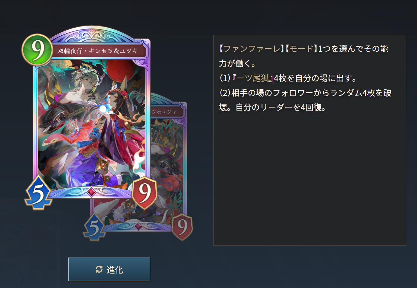
Task: Toggle evolved view with the 進化 button
Action: (109, 269)
